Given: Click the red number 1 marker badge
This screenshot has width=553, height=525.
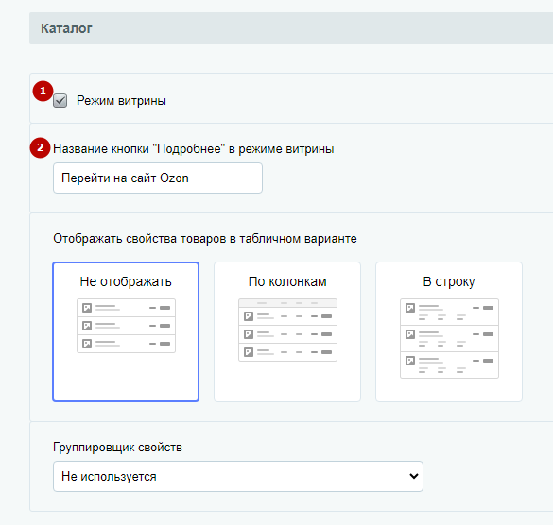Looking at the screenshot, I should [x=43, y=92].
